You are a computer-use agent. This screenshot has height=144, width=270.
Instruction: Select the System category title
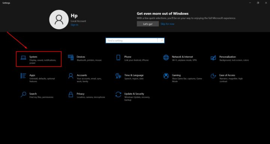33,57
